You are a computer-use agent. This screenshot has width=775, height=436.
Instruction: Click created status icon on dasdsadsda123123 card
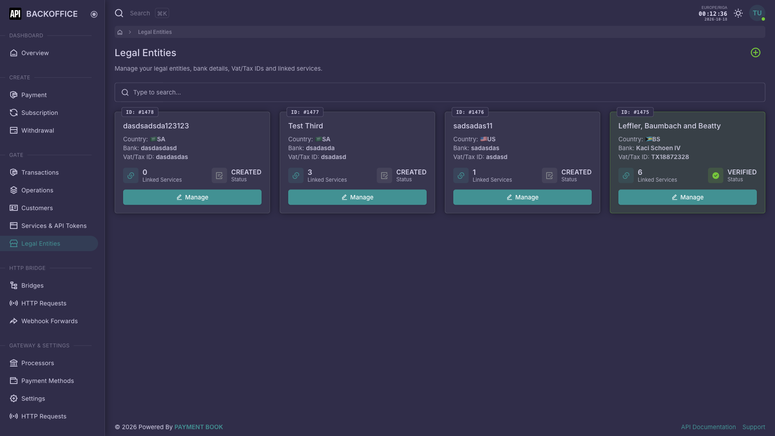tap(219, 176)
